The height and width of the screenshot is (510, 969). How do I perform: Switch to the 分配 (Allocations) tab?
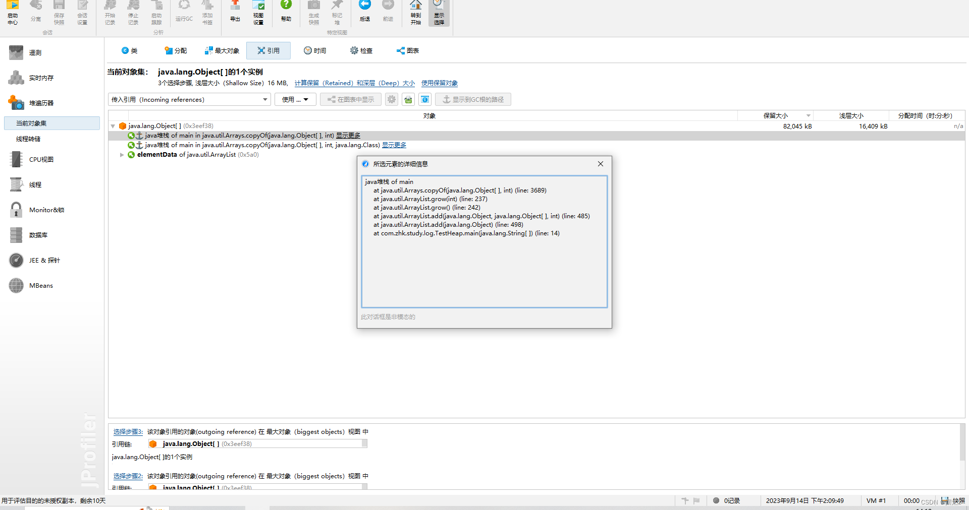point(176,50)
